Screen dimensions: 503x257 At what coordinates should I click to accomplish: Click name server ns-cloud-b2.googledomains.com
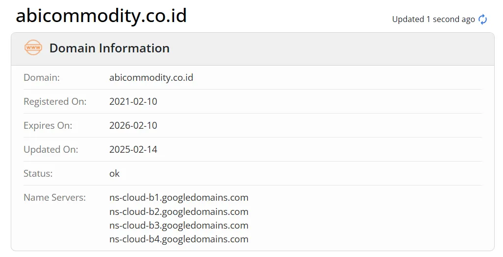tap(178, 212)
